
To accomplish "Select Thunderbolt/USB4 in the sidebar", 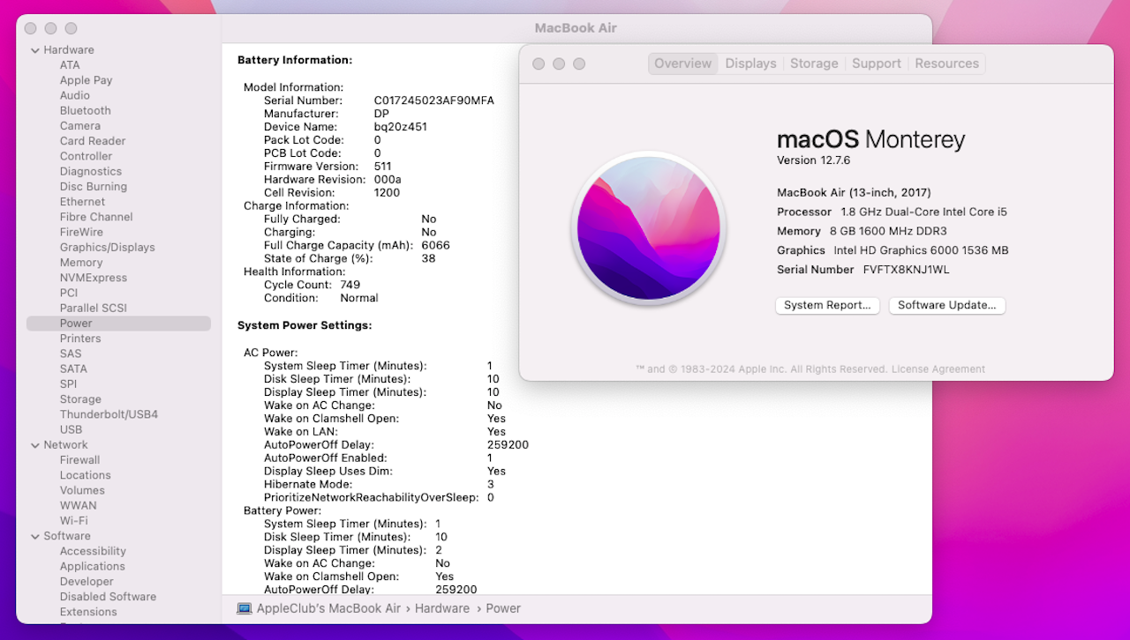I will 109,414.
